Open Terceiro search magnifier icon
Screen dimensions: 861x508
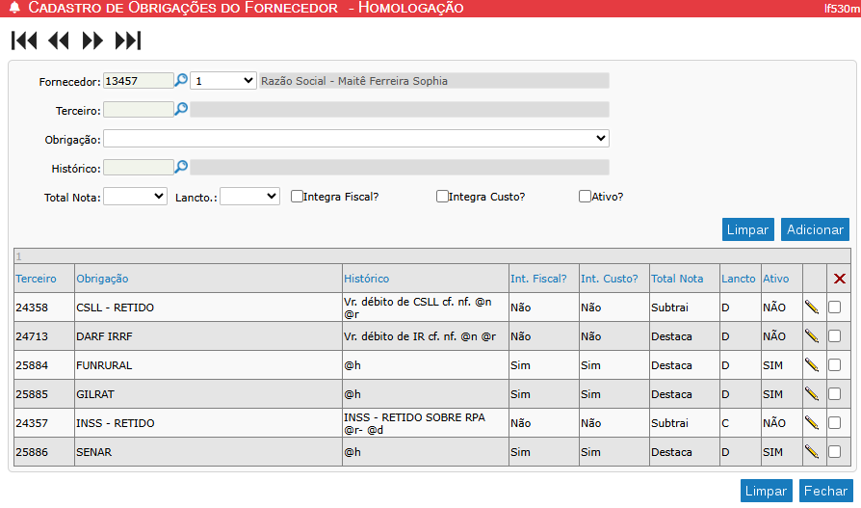(x=181, y=110)
